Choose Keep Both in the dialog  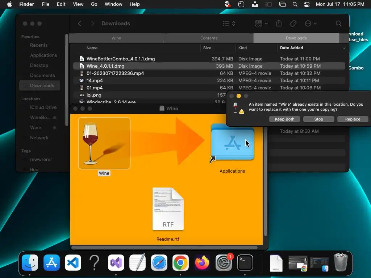coord(285,119)
